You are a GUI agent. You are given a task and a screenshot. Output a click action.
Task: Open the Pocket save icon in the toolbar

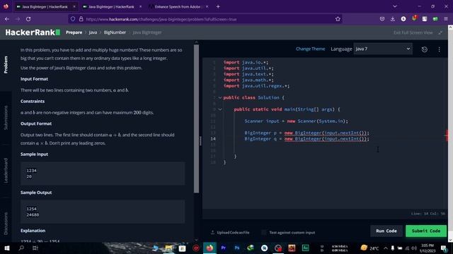[382, 19]
